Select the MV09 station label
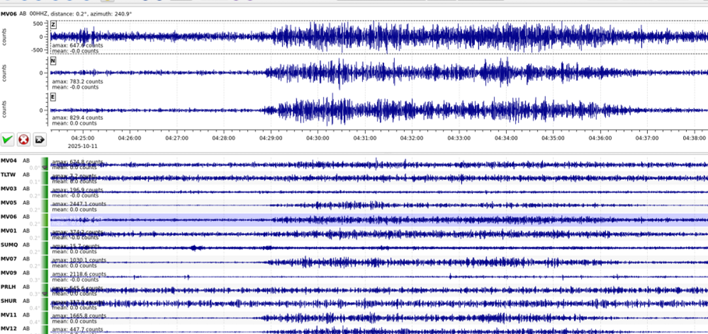This screenshot has width=708, height=334. click(8, 273)
